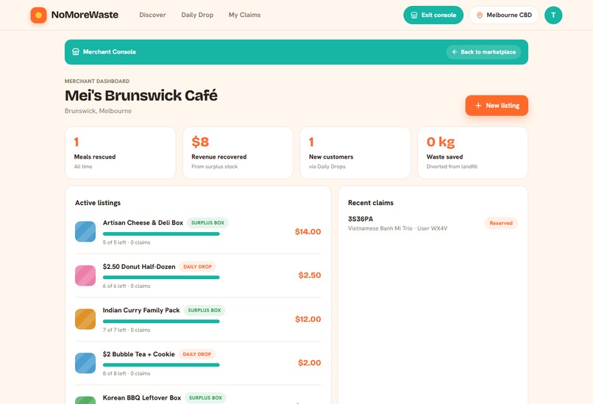
Task: Create a New listing
Action: coord(497,106)
